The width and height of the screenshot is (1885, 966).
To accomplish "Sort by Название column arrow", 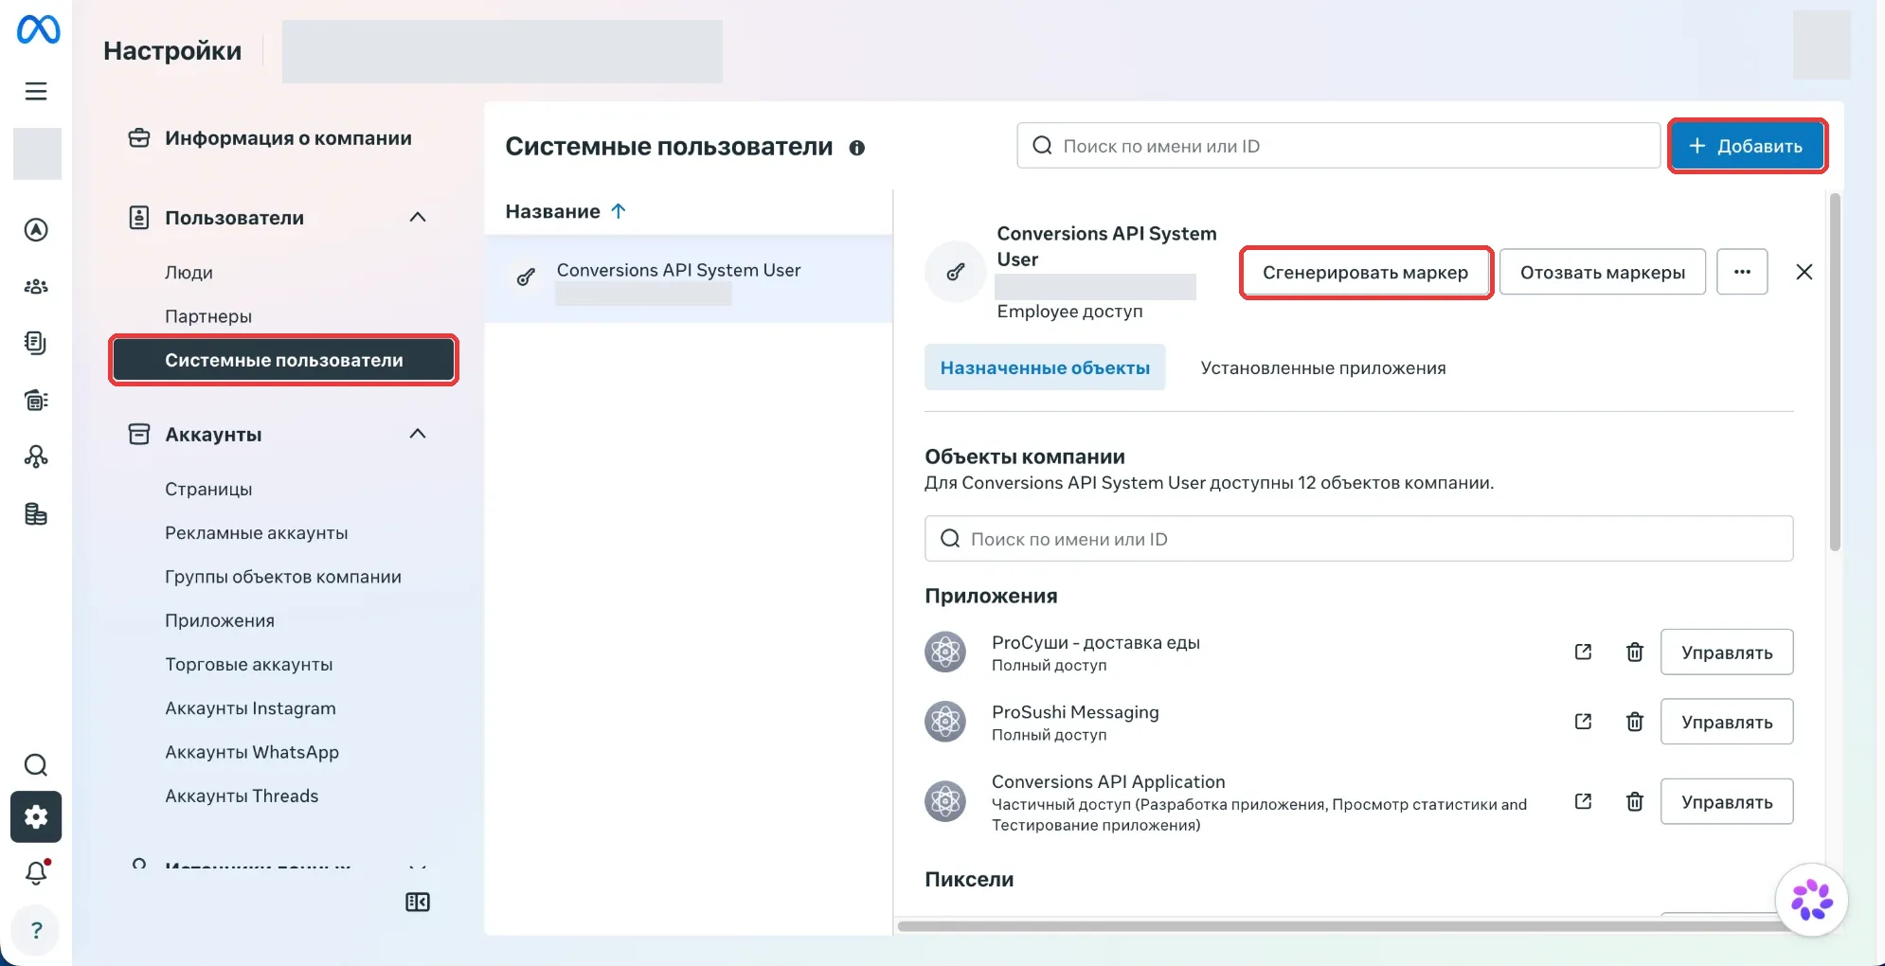I will point(619,211).
